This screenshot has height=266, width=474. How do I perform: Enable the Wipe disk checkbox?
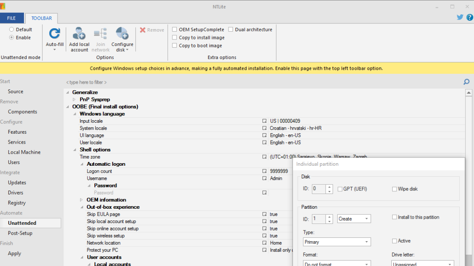[394, 189]
